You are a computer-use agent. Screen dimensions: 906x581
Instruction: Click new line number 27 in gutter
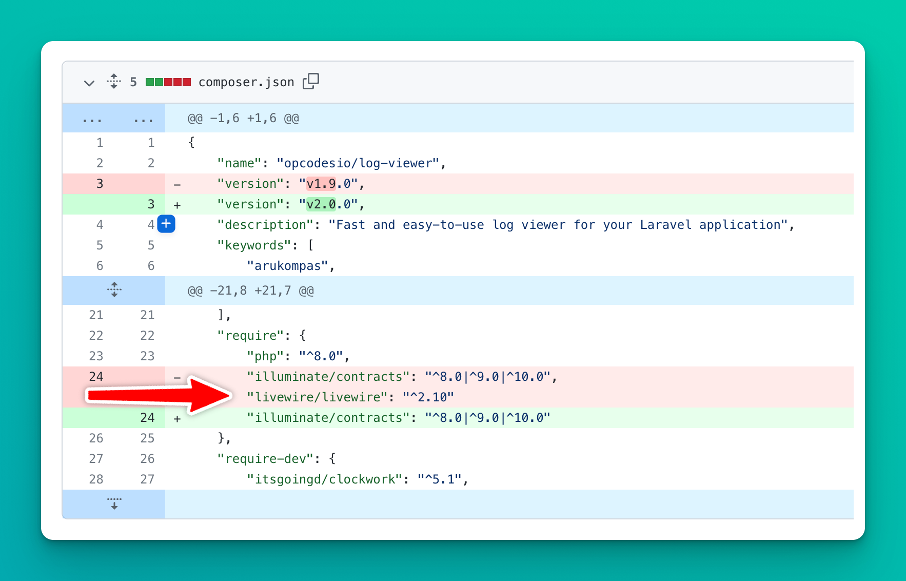tap(147, 479)
